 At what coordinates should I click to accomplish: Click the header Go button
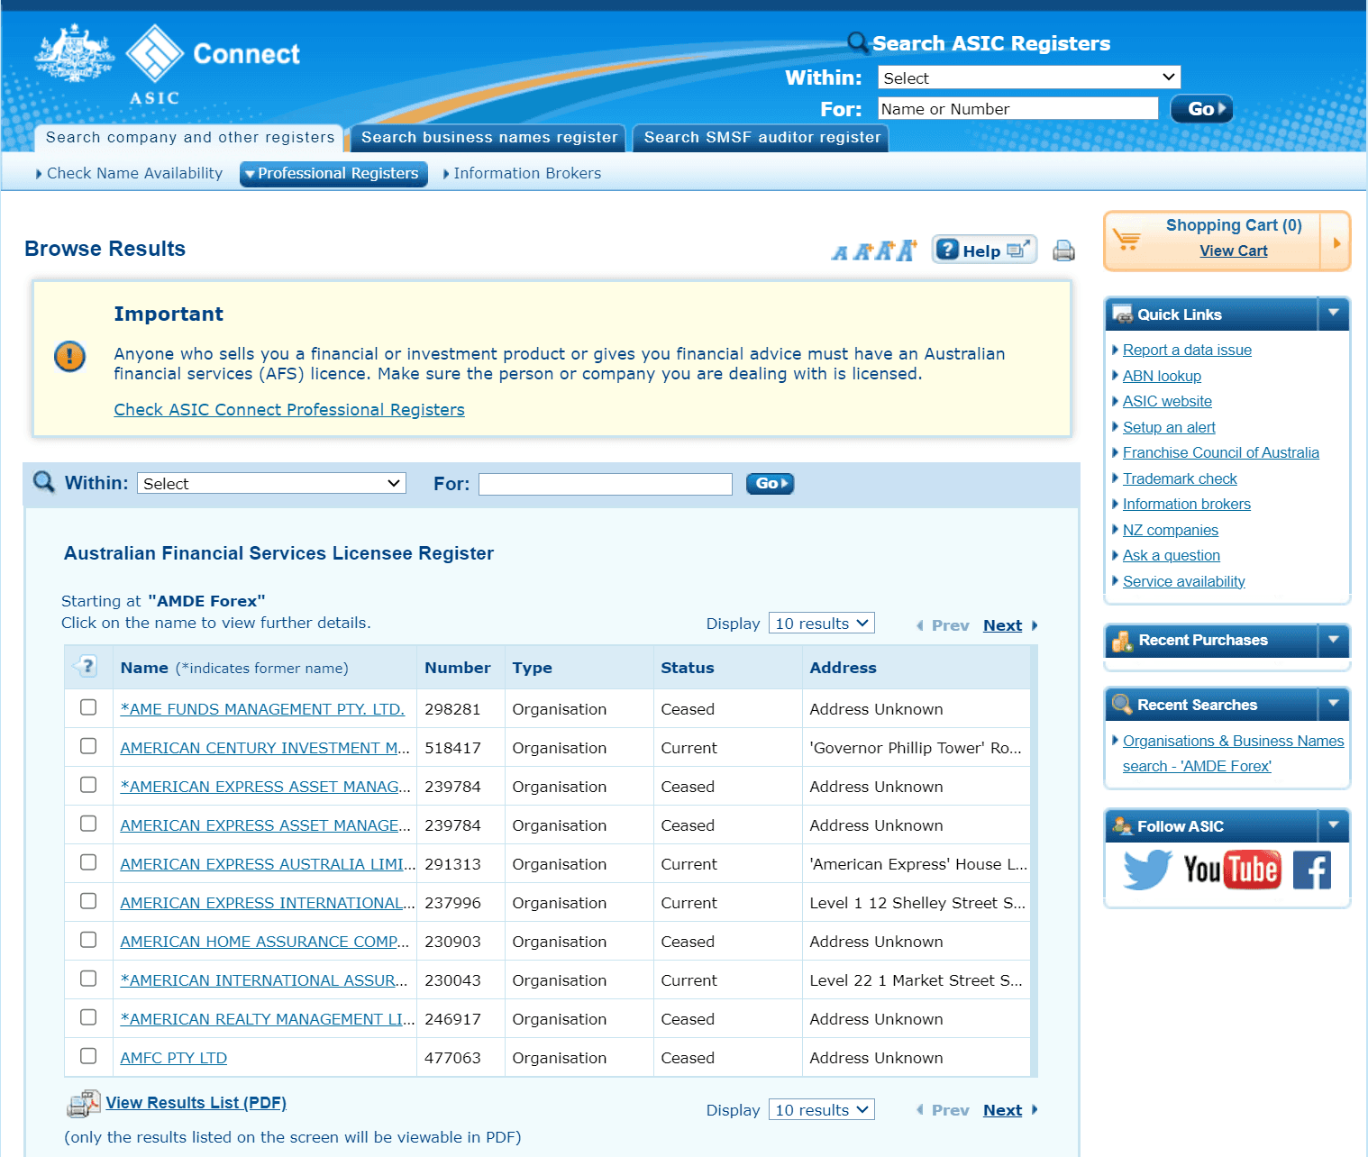(x=1201, y=109)
